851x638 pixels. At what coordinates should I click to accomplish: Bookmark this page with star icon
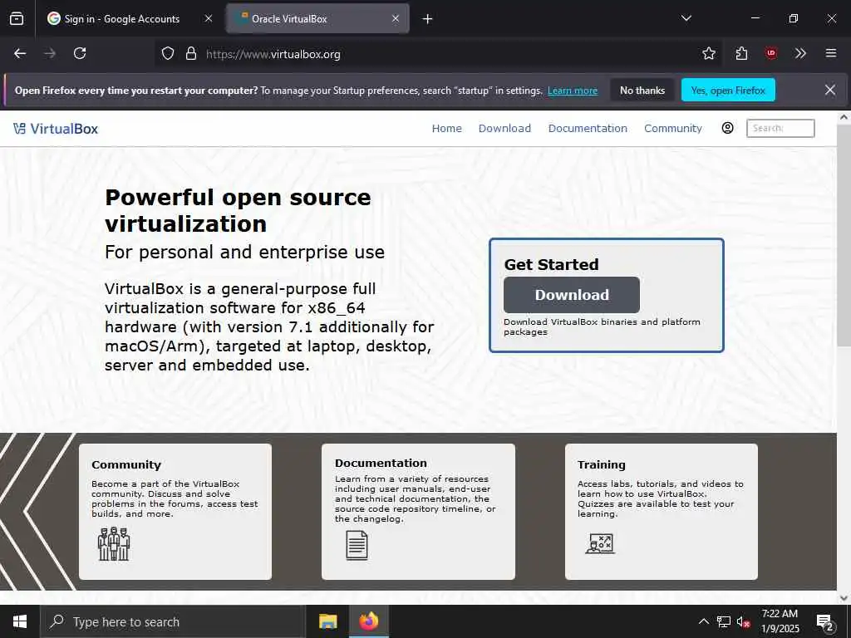click(708, 53)
